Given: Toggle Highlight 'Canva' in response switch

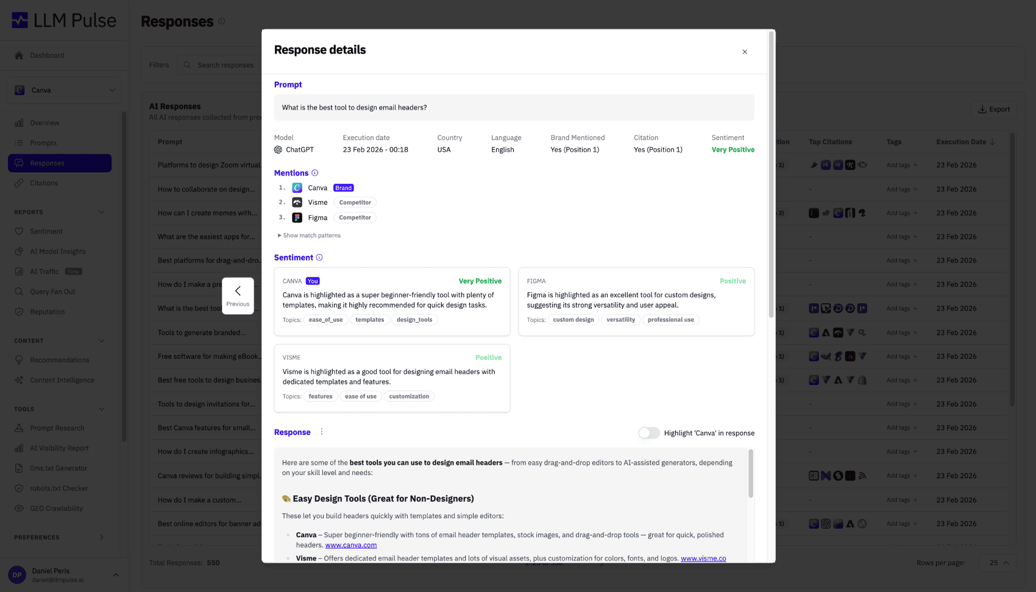Looking at the screenshot, I should tap(649, 433).
